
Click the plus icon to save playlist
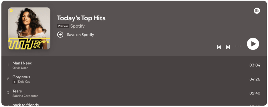tap(60, 35)
